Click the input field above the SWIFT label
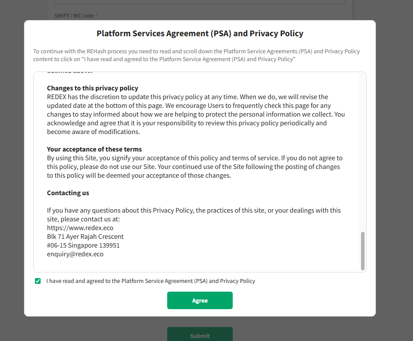 (200, 2)
